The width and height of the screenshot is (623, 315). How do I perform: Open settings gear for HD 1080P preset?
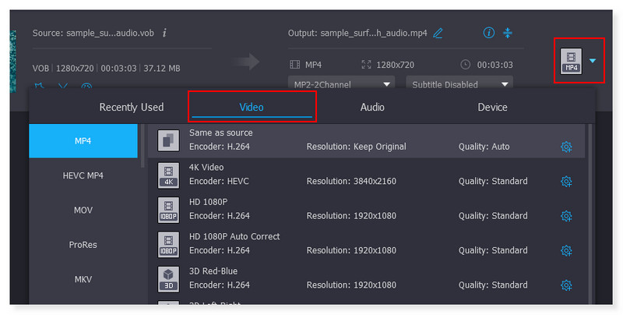[566, 216]
